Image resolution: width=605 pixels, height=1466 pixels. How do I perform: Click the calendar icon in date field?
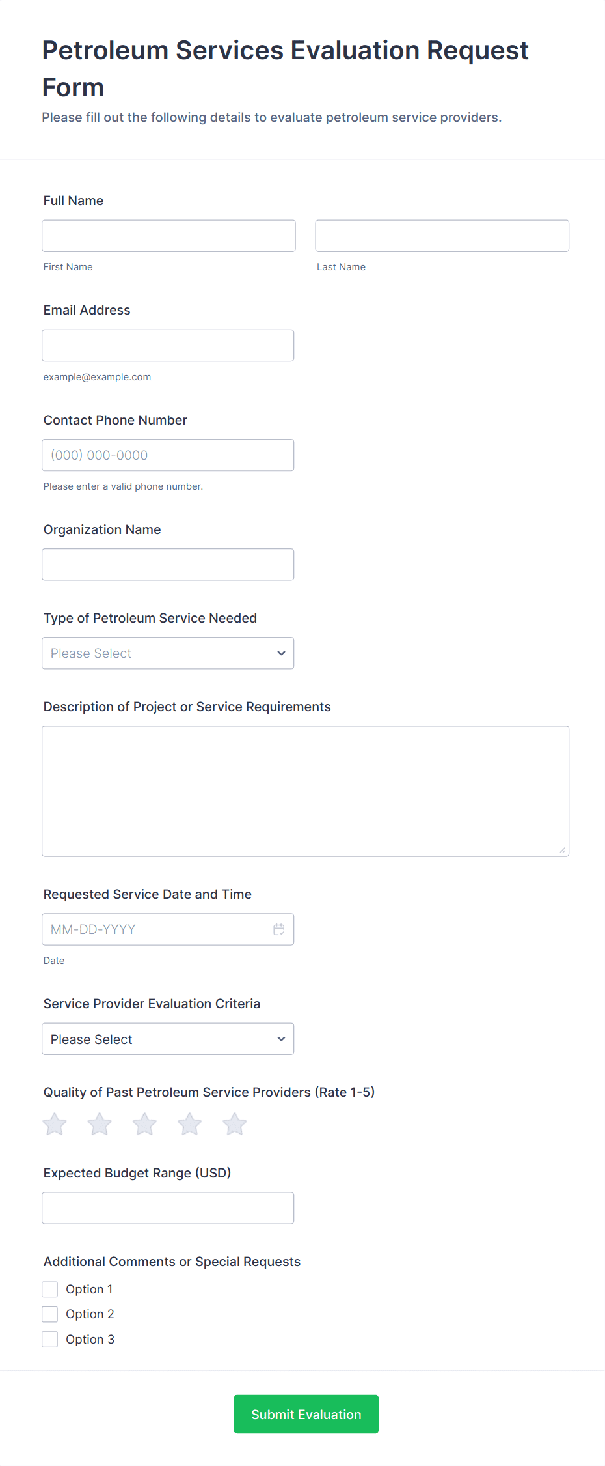pos(279,929)
